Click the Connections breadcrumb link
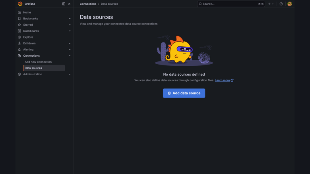Viewport: 310px width, 174px height. [x=88, y=4]
